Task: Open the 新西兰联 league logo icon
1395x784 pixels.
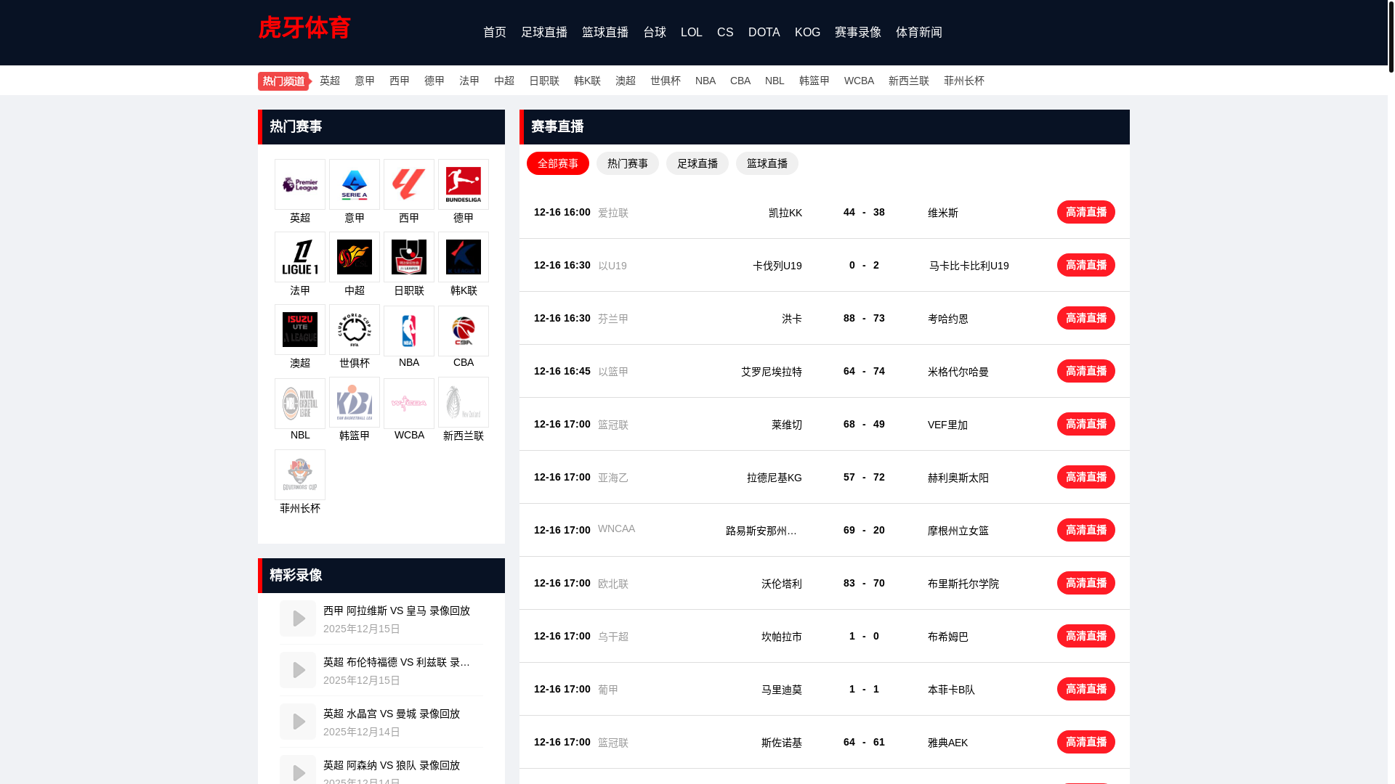Action: click(x=464, y=402)
